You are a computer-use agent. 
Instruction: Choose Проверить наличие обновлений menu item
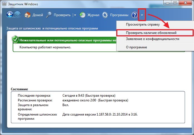[151, 33]
